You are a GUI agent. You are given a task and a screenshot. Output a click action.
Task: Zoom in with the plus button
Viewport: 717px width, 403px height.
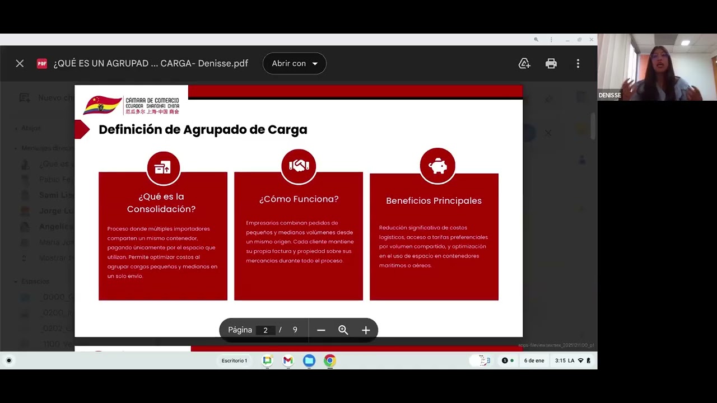click(366, 330)
